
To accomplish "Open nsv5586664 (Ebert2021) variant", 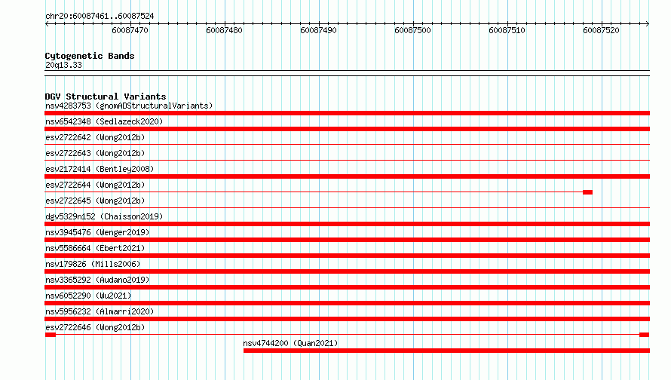I will [x=95, y=248].
